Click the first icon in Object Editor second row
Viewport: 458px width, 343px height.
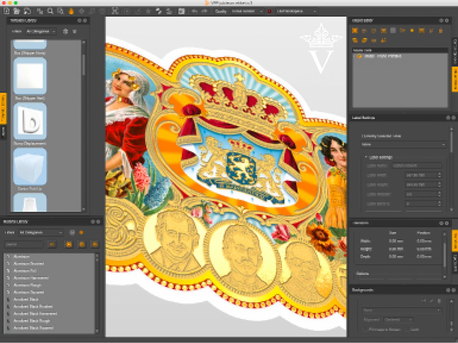(355, 40)
